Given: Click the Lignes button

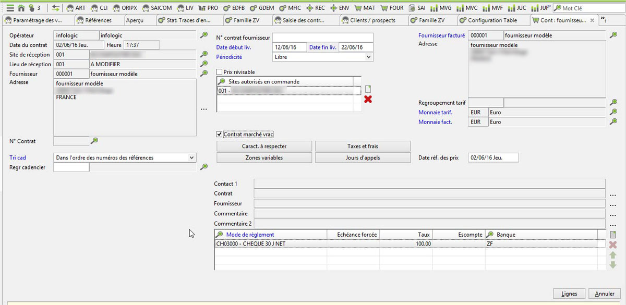Looking at the screenshot, I should click(x=569, y=294).
